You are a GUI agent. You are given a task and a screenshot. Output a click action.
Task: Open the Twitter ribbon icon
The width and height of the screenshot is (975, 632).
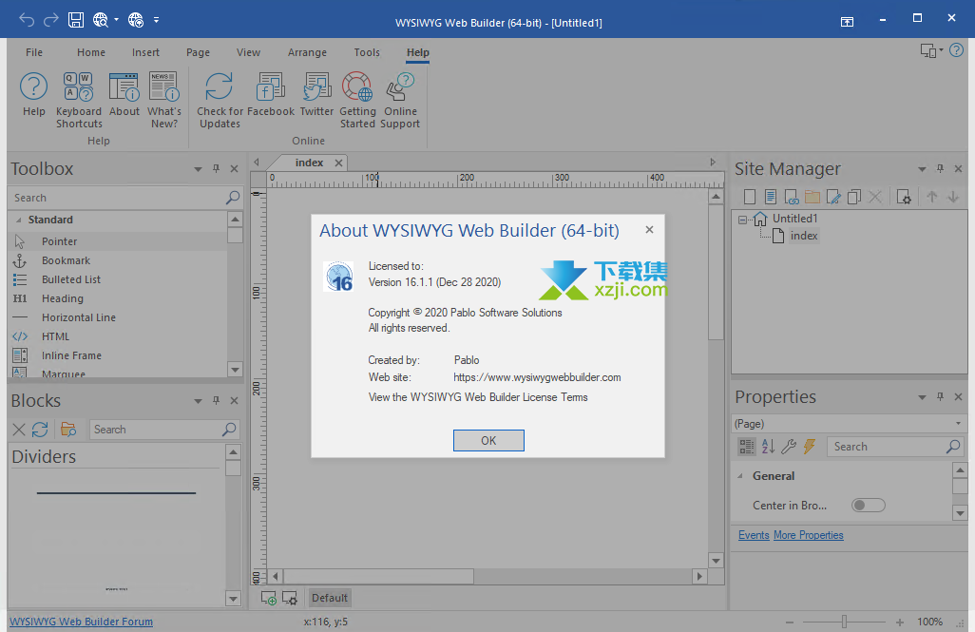pos(316,87)
